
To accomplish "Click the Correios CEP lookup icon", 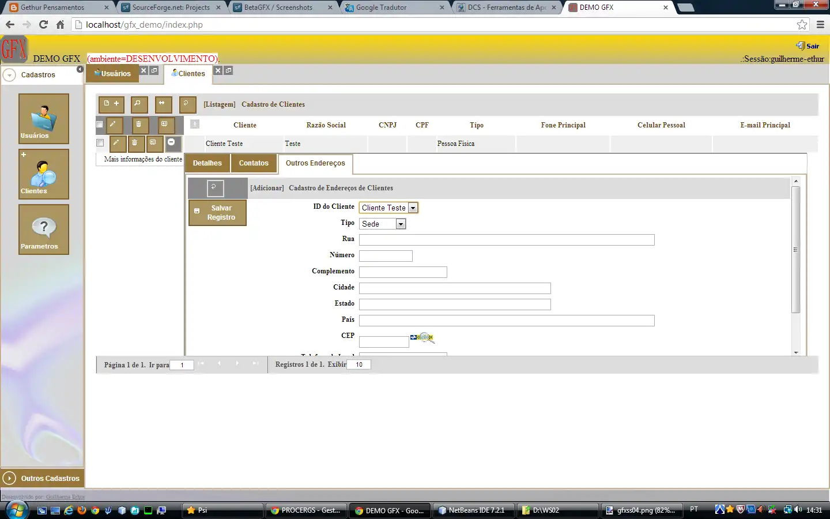I will coord(422,337).
